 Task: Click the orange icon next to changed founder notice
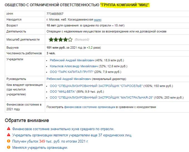(x=9, y=147)
